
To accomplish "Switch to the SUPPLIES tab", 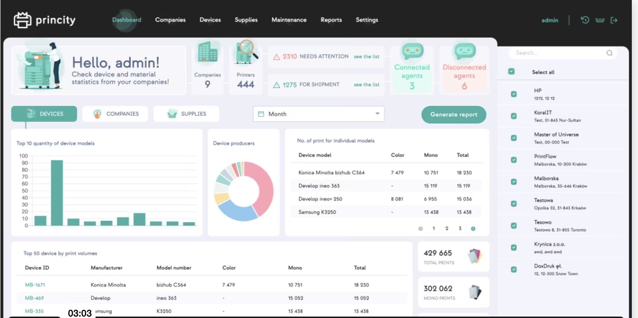I will 186,114.
